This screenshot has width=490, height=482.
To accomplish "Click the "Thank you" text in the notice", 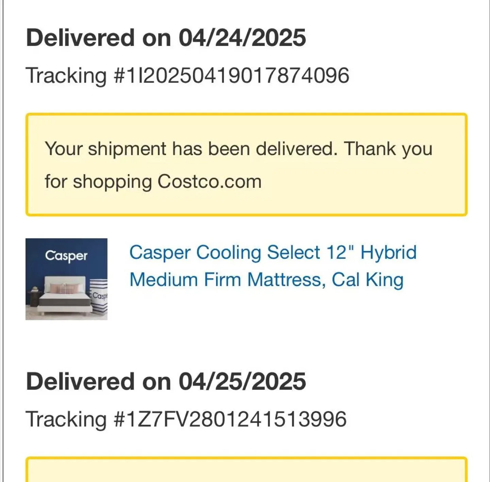I will click(388, 149).
